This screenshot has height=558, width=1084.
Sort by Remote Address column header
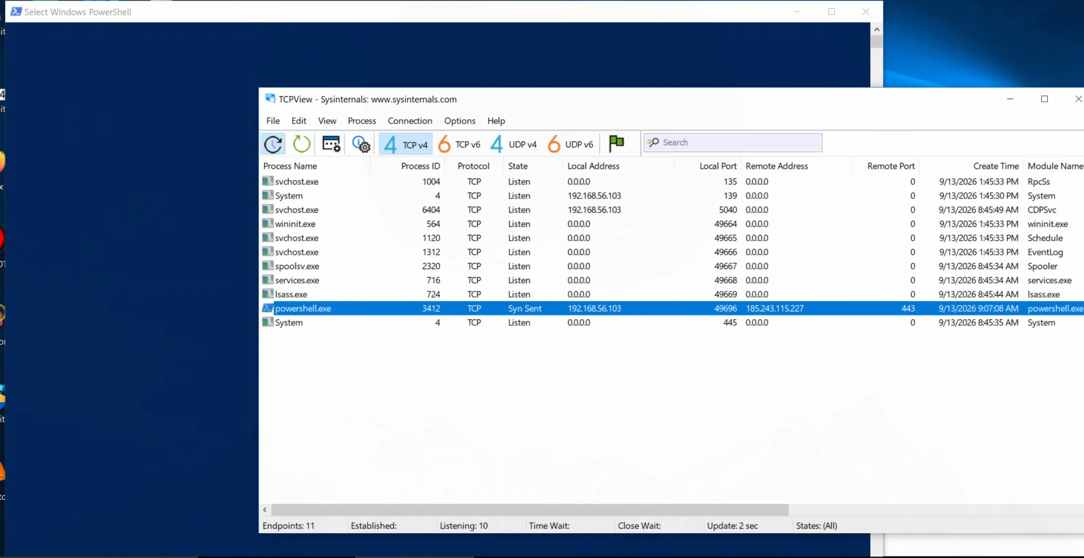point(797,166)
